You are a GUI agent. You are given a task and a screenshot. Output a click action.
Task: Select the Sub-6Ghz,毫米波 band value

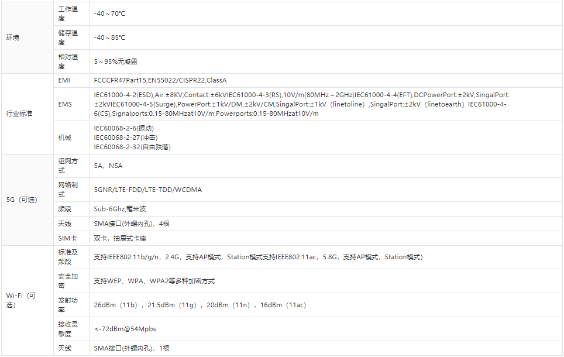[x=120, y=209]
